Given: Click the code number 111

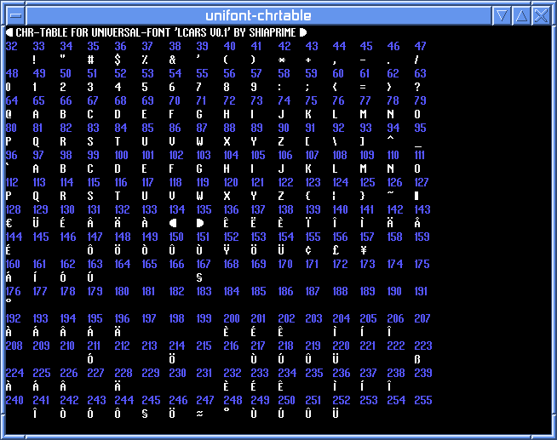Looking at the screenshot, I should 420,155.
